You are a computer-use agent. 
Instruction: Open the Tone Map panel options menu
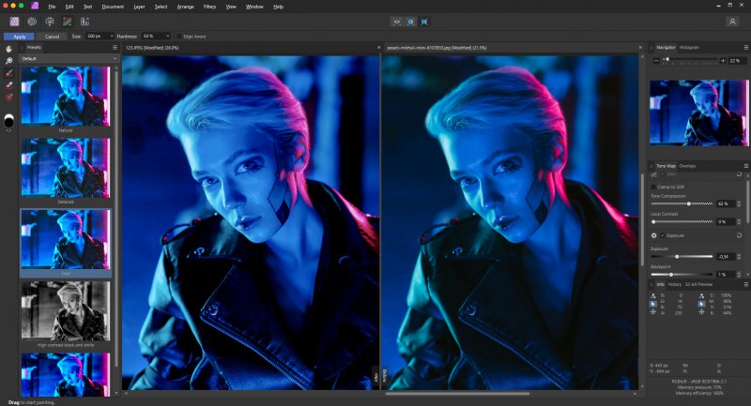coord(745,166)
